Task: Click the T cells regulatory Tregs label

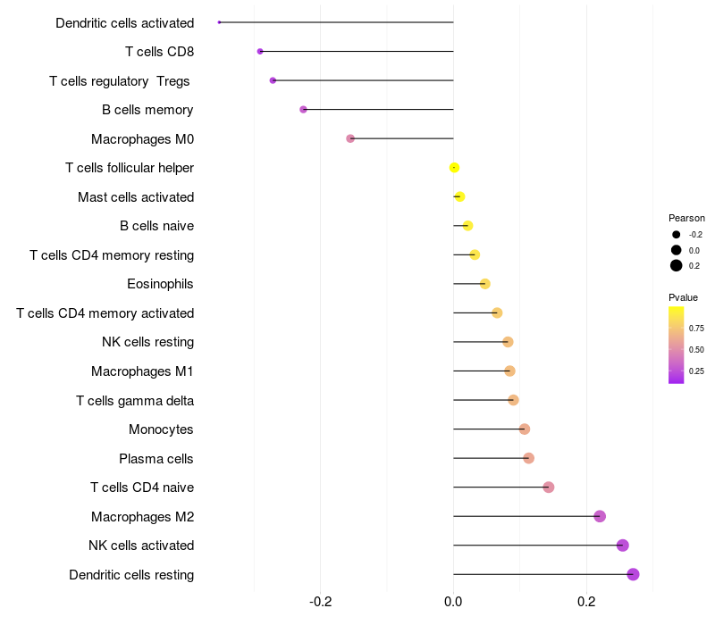Action: pos(120,81)
